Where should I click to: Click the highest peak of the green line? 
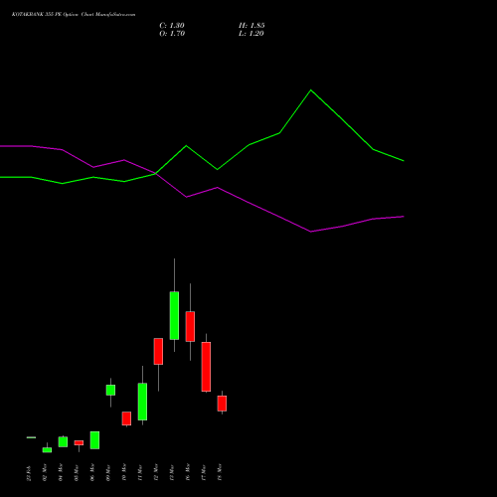pyautogui.click(x=311, y=90)
